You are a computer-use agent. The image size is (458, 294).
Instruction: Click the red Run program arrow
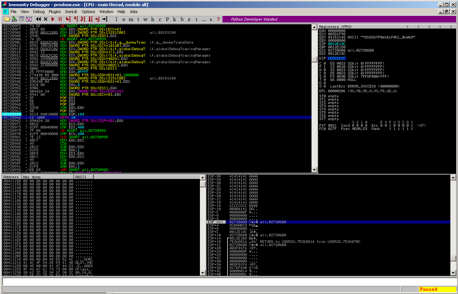point(53,19)
